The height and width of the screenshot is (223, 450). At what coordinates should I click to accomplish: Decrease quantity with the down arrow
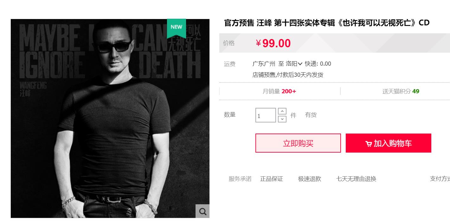point(282,119)
